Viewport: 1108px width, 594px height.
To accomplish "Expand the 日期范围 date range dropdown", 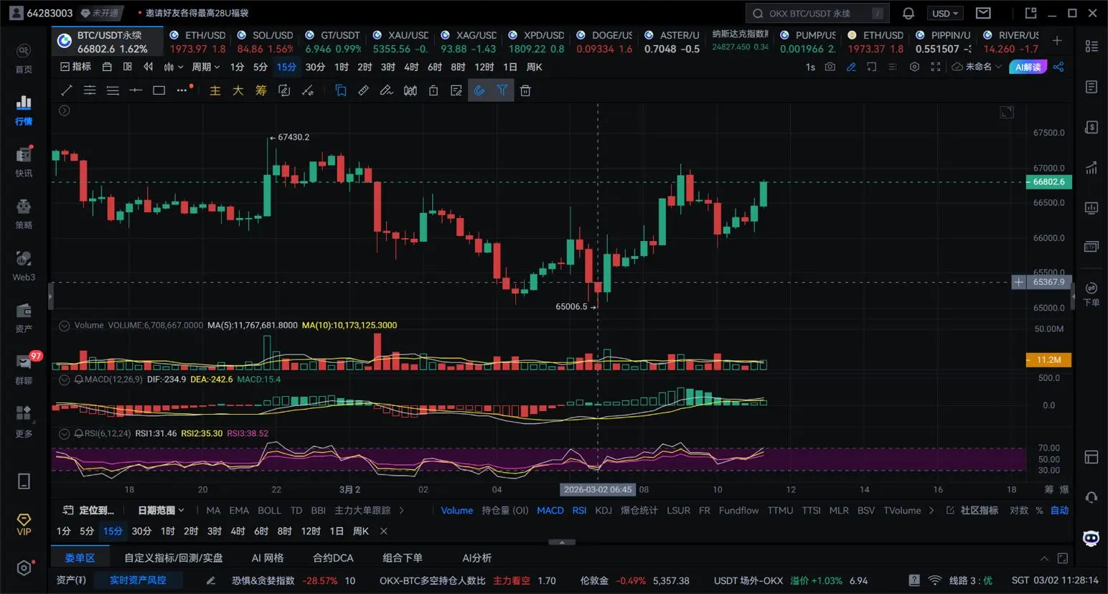I will [161, 511].
